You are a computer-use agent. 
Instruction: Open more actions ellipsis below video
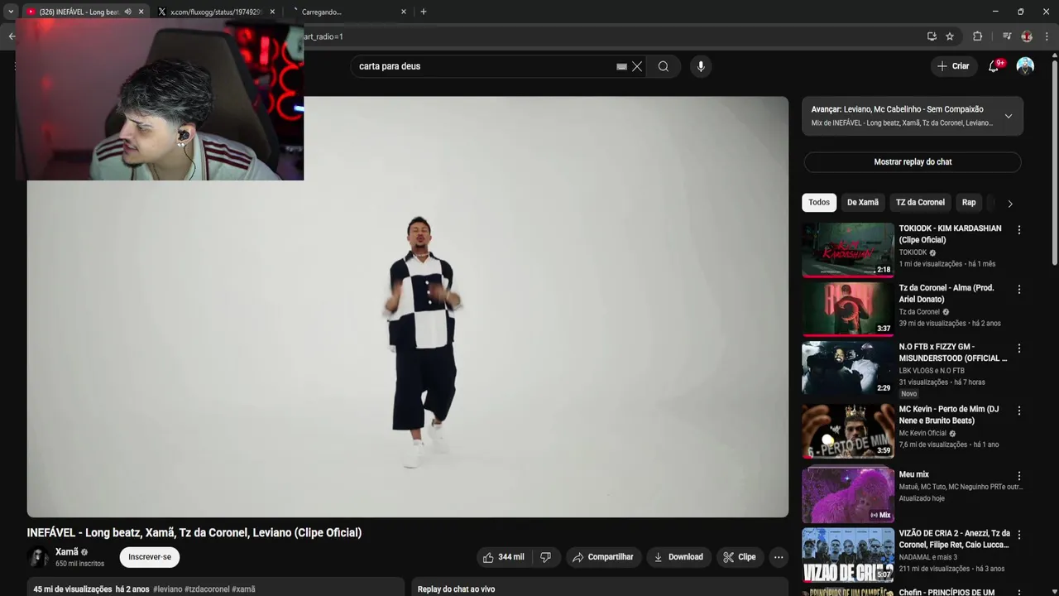pos(779,557)
